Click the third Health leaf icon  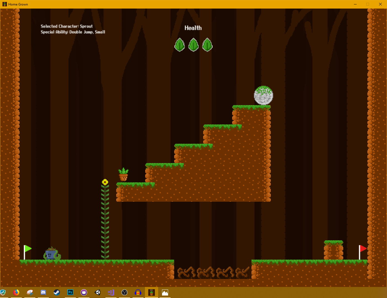coord(207,45)
